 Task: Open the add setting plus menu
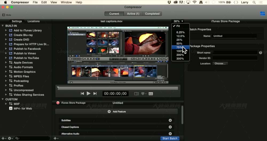tap(3, 138)
